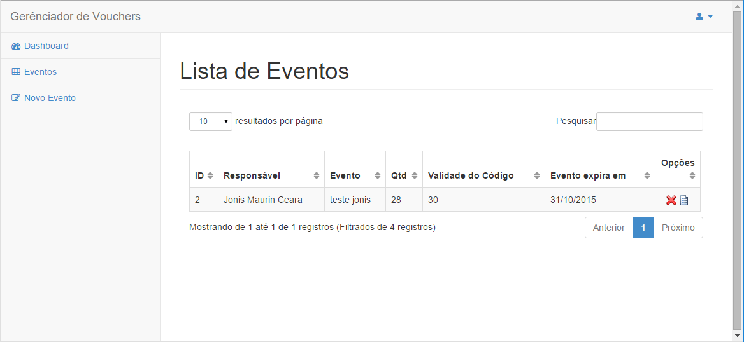Sort by Responsável column arrows
Viewport: 744px width, 342px height.
tap(317, 175)
